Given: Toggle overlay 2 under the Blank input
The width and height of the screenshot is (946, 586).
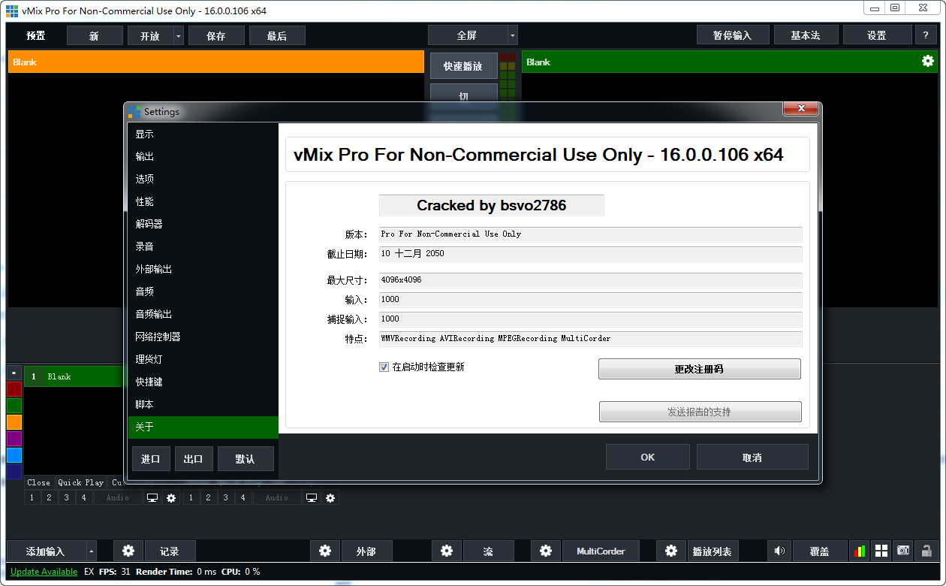Looking at the screenshot, I should [x=49, y=497].
